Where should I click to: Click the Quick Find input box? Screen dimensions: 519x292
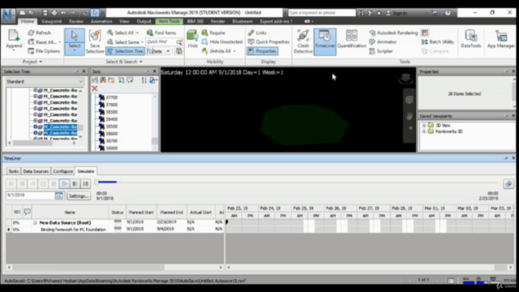(x=161, y=41)
